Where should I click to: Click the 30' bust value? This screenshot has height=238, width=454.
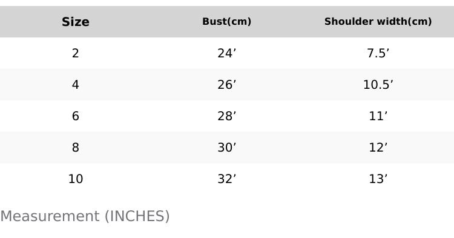(227, 147)
